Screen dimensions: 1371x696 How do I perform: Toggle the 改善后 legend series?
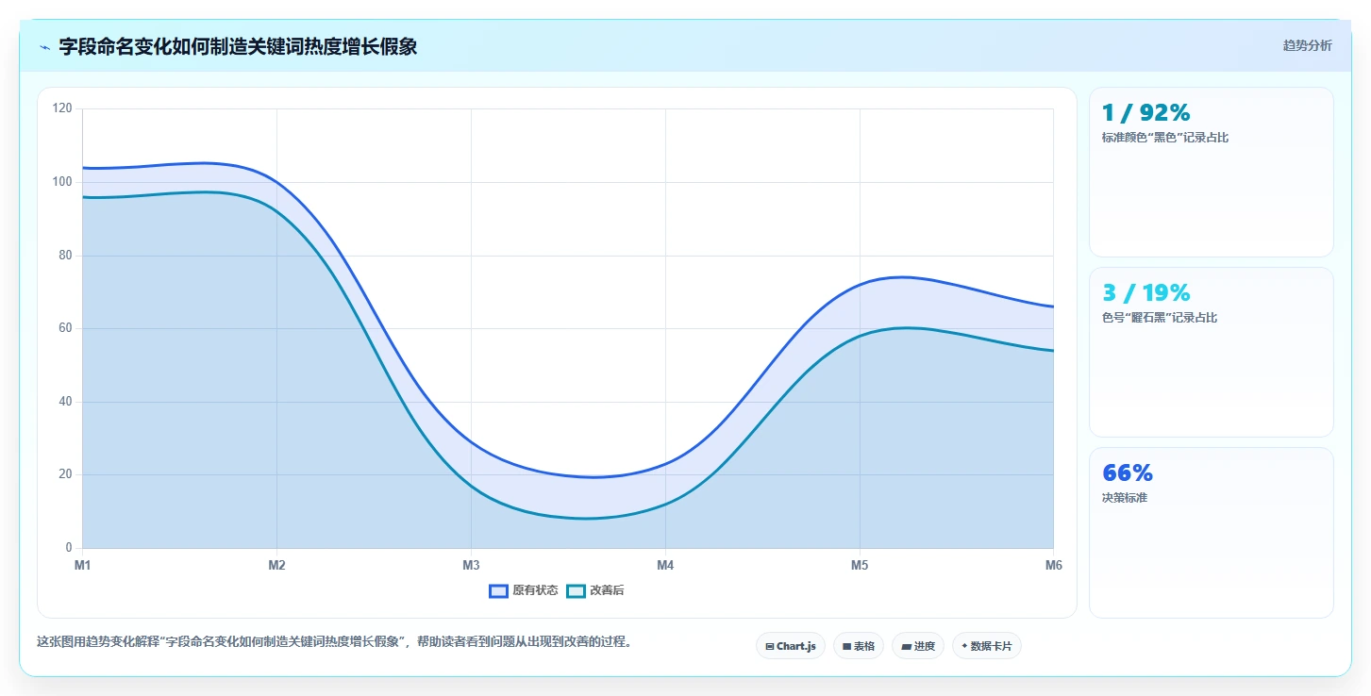point(595,590)
